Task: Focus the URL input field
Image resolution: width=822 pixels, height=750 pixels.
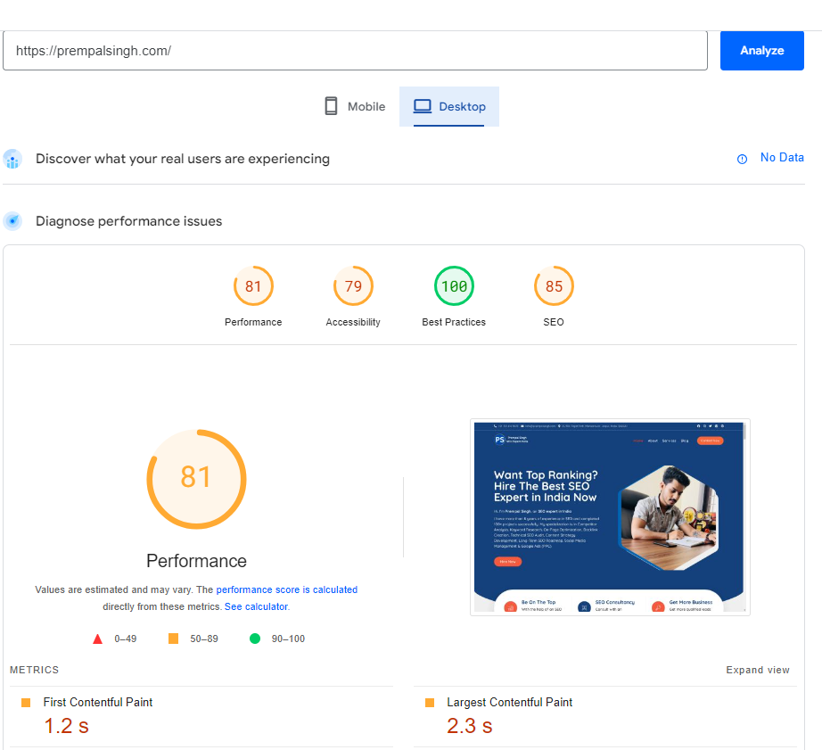Action: (355, 50)
